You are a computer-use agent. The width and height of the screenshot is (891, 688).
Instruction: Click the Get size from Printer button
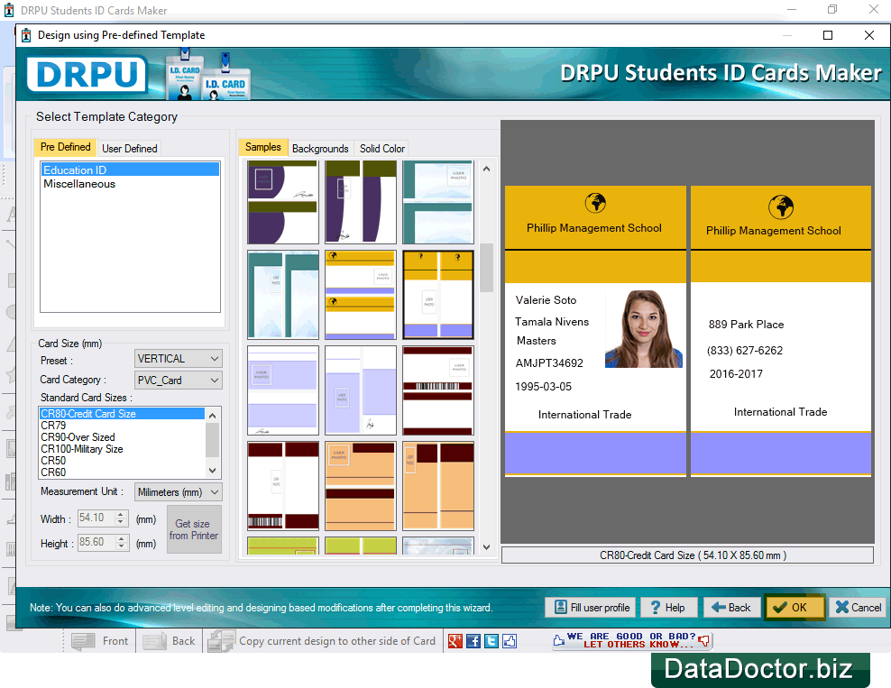pyautogui.click(x=194, y=529)
